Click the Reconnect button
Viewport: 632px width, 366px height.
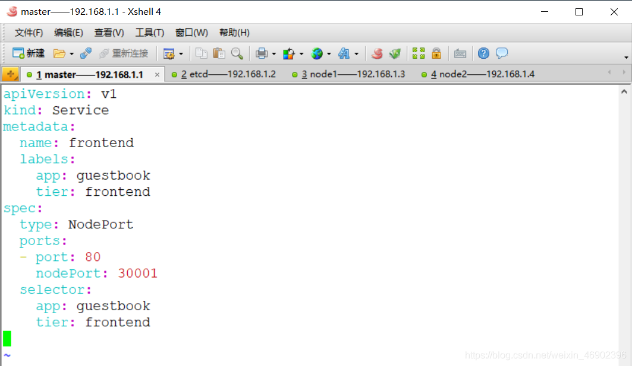[x=124, y=53]
